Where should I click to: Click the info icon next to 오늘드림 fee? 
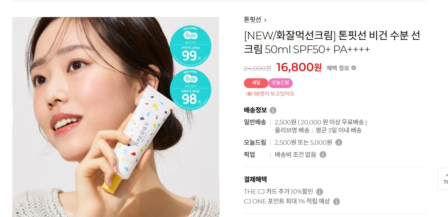339,142
